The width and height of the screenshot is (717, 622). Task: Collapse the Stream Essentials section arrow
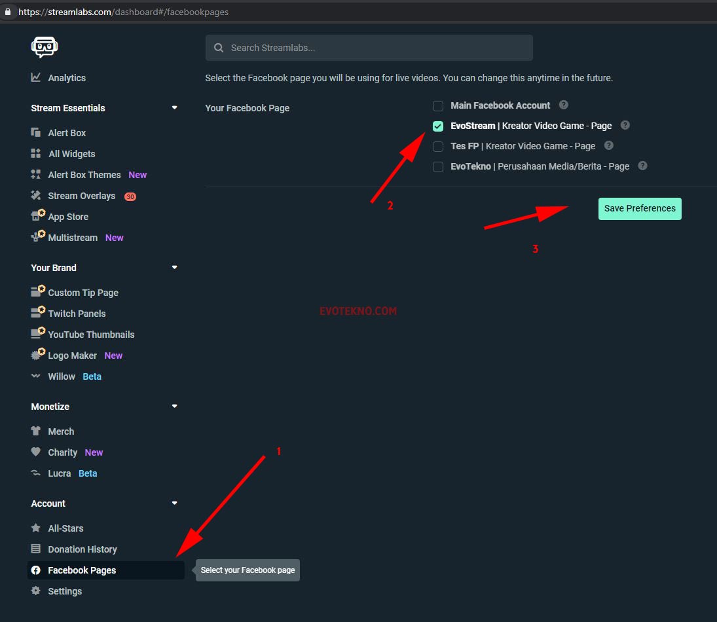[174, 108]
